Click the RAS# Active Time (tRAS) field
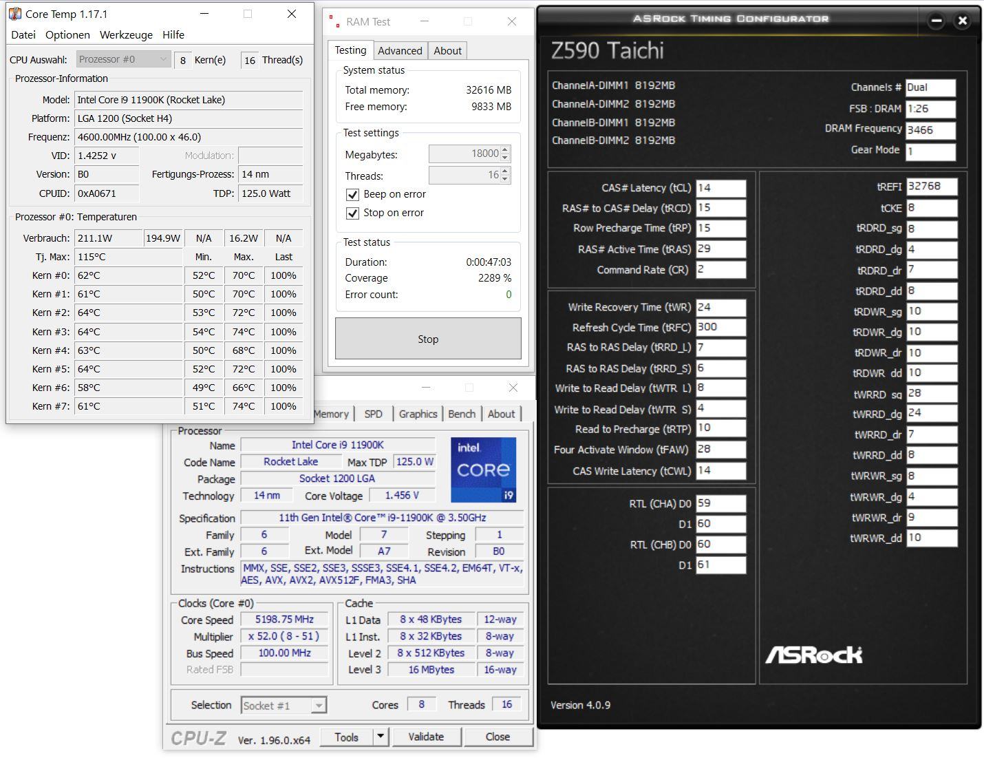The width and height of the screenshot is (984, 758). tap(720, 249)
